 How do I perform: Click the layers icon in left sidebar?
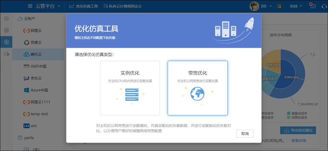[6, 19]
